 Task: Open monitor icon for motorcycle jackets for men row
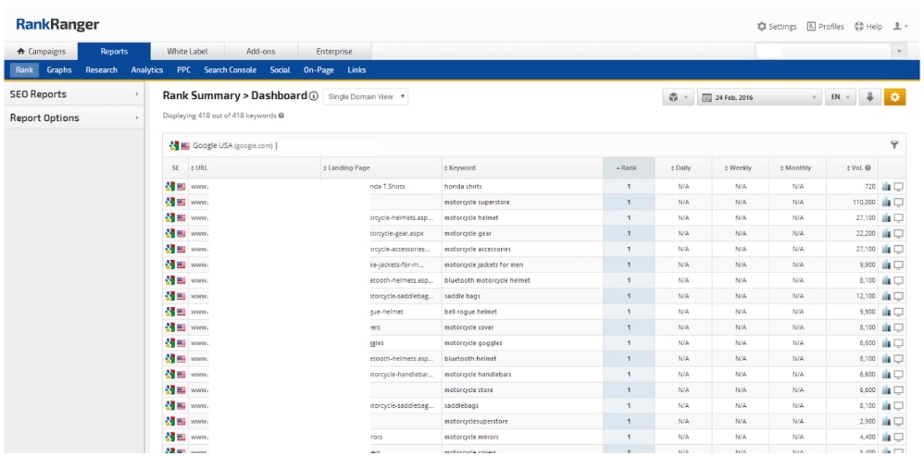coord(899,265)
